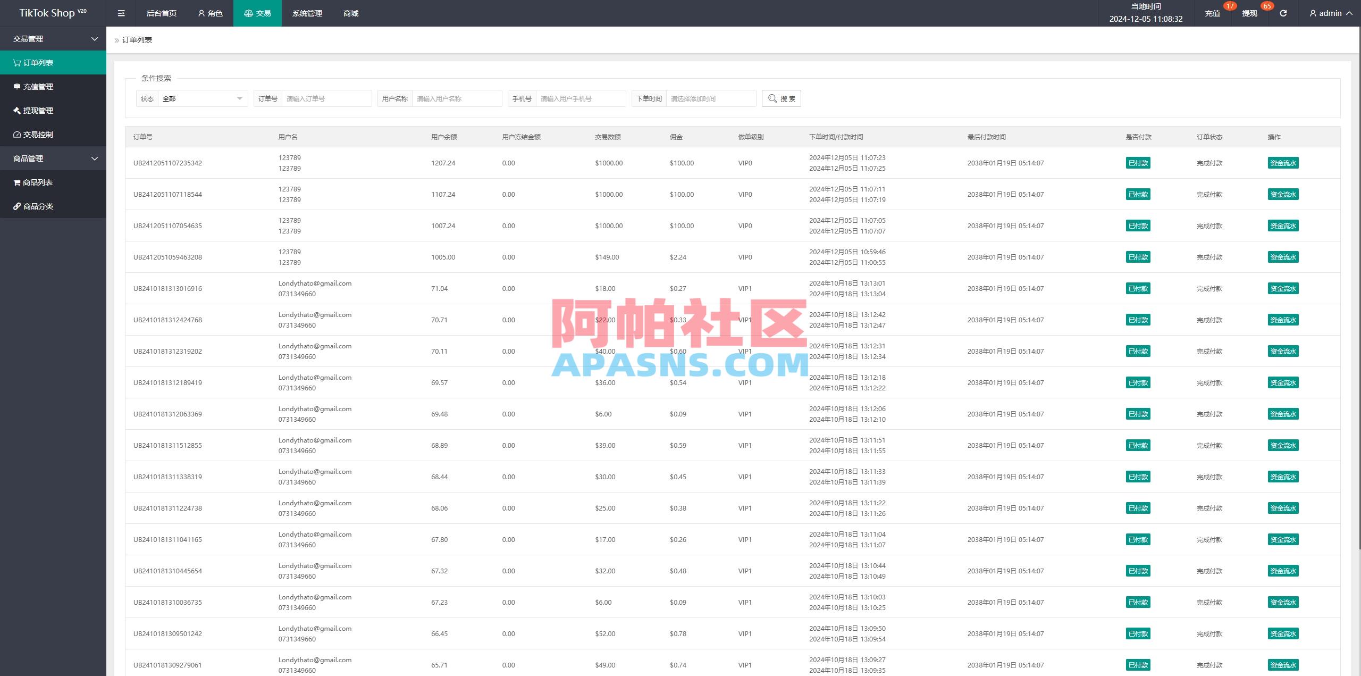The image size is (1361, 676).
Task: Open the 提现 icon with badge 65
Action: [1248, 13]
